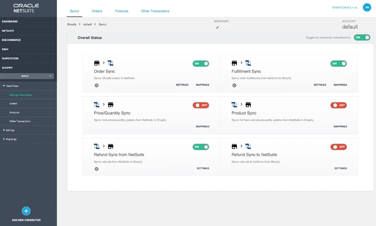Click the Product Sync card title
Image resolution: width=376 pixels, height=226 pixels.
[x=244, y=113]
